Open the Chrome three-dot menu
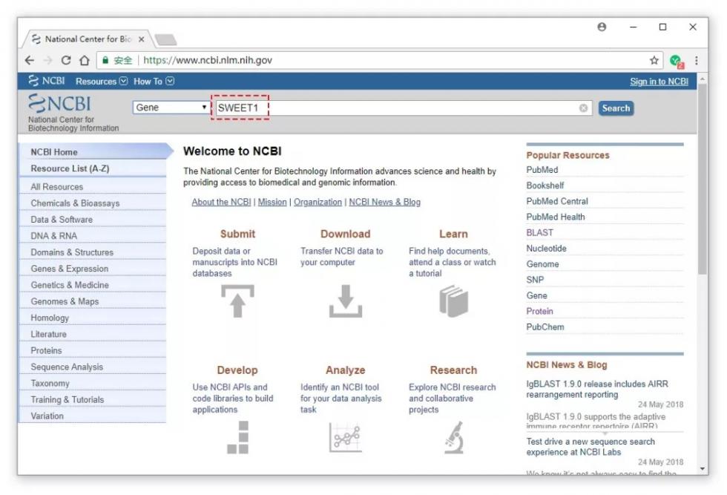 (697, 60)
